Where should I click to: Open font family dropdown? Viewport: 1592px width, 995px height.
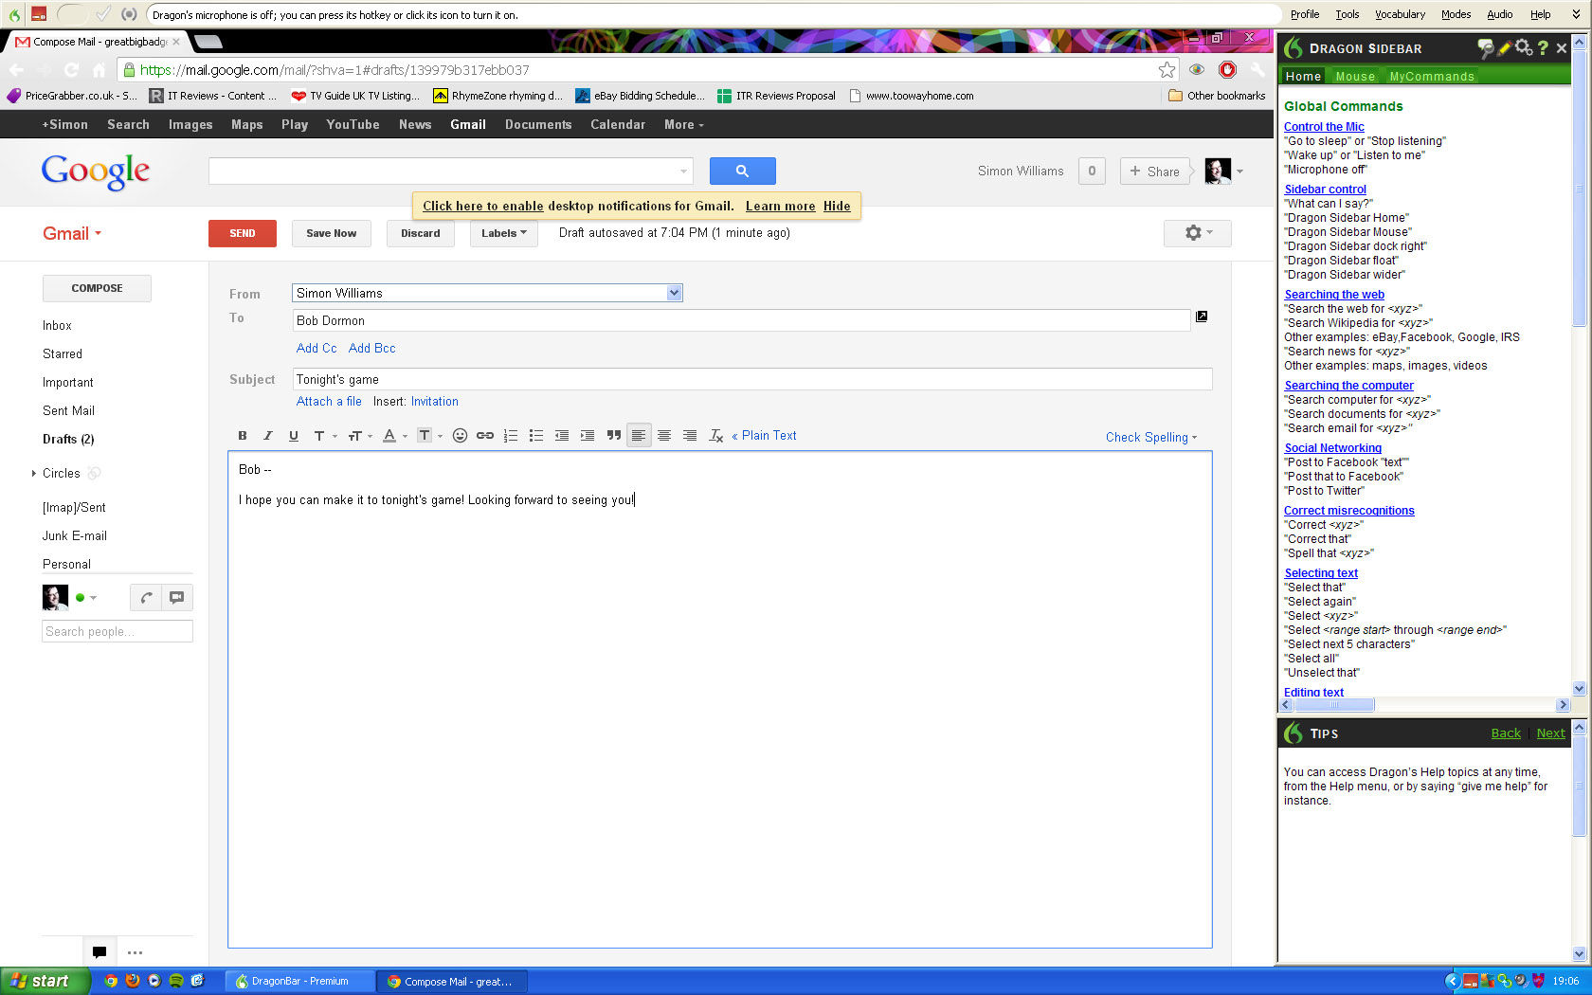coord(324,436)
